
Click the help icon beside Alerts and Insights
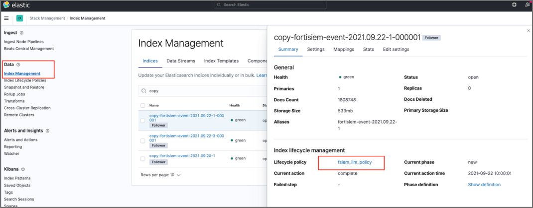[x=47, y=131]
